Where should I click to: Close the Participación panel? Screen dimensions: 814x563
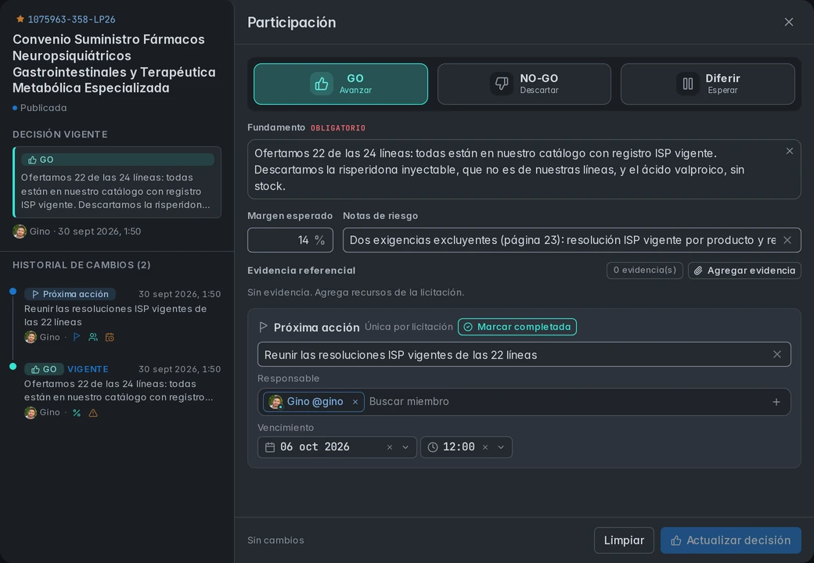[x=789, y=22]
